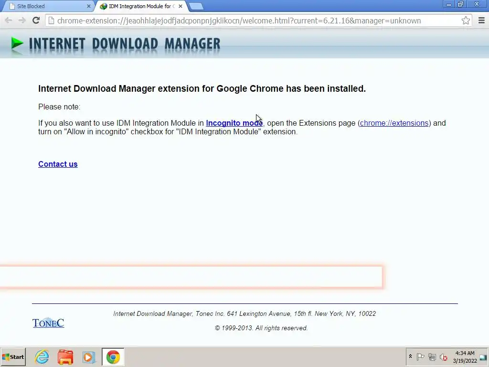Restore down the Chrome window
489x367 pixels.
(461, 4)
